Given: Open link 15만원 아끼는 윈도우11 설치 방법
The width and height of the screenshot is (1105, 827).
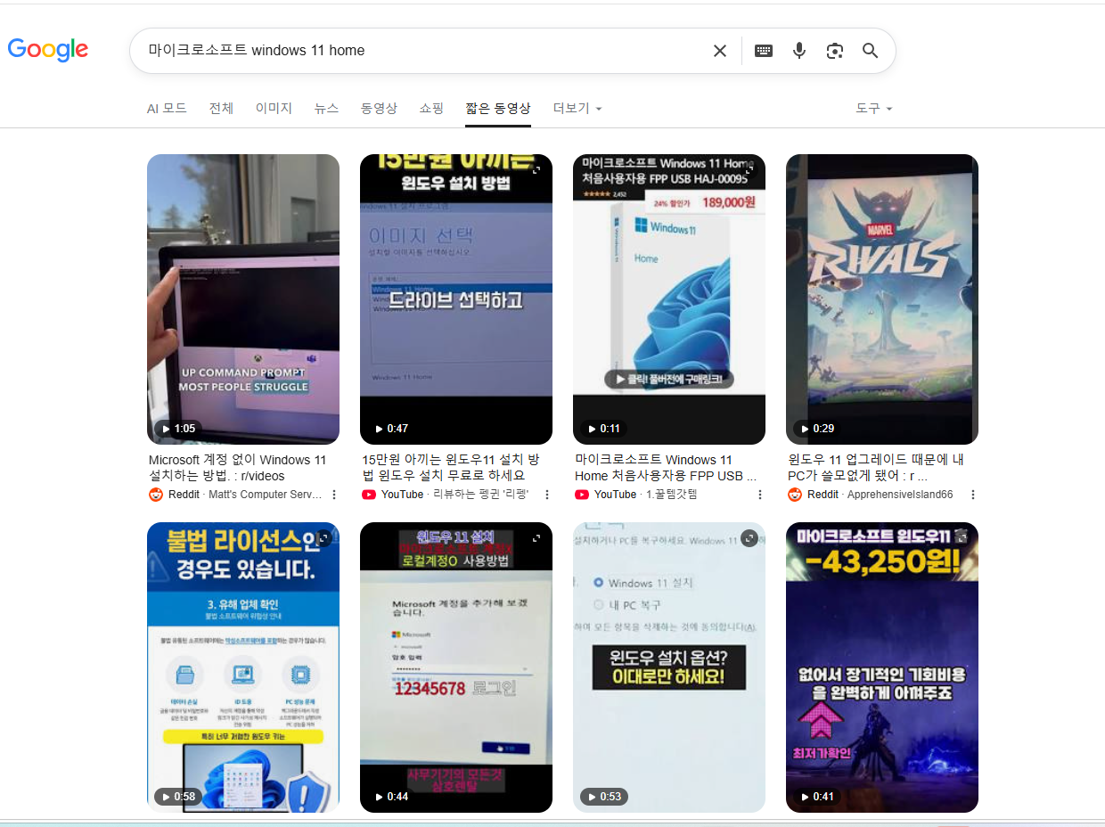Looking at the screenshot, I should coord(451,468).
